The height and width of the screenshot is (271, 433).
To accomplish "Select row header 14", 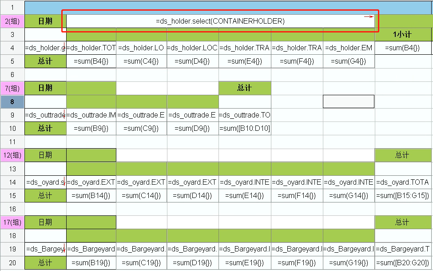I will (x=12, y=182).
